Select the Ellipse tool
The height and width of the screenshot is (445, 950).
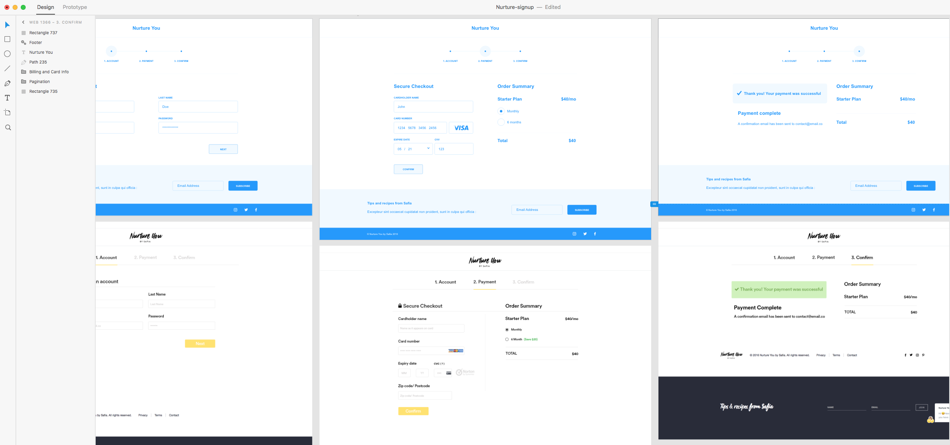7,54
